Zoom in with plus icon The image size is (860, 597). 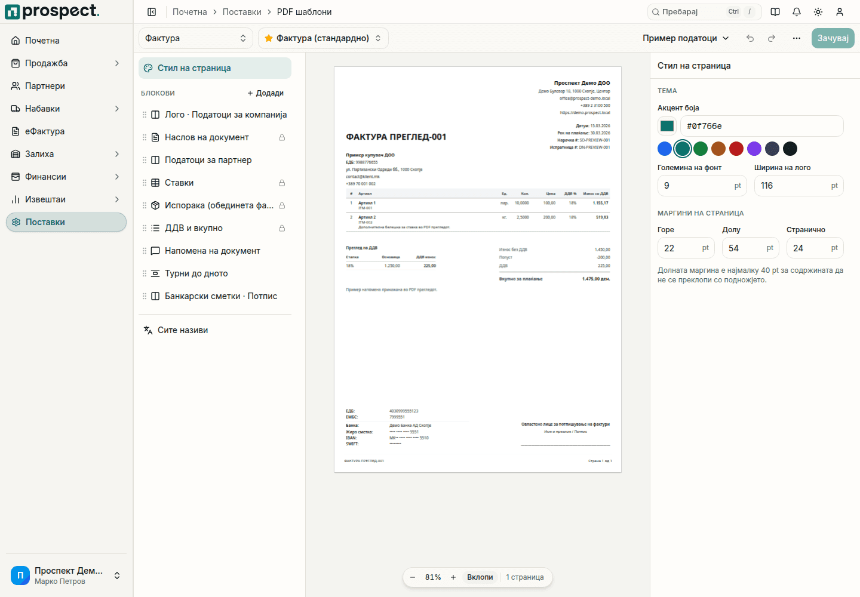coord(453,577)
